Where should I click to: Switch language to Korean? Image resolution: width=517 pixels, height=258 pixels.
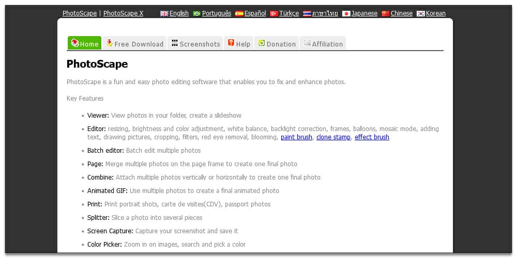pyautogui.click(x=435, y=13)
